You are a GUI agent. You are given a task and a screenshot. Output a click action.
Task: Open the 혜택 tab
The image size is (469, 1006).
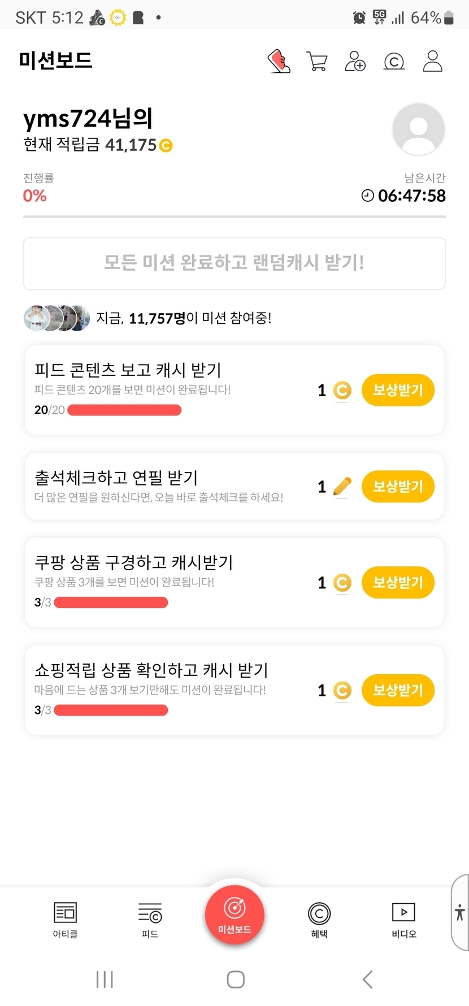point(319,920)
